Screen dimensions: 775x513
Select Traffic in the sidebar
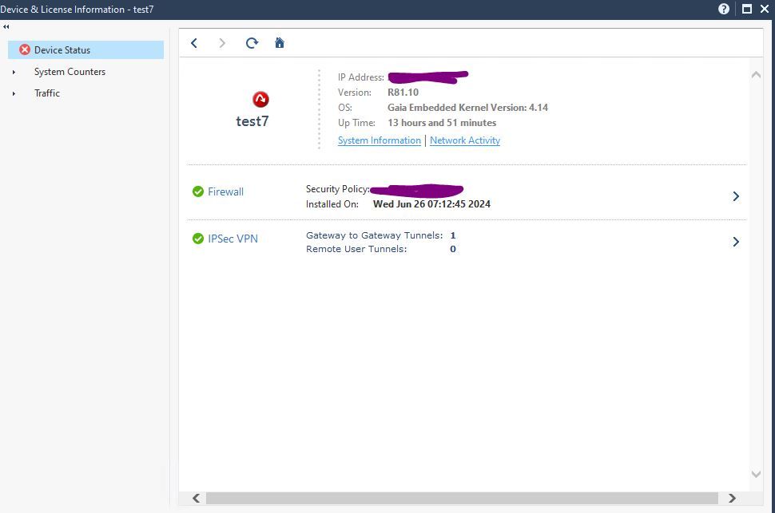[x=47, y=93]
